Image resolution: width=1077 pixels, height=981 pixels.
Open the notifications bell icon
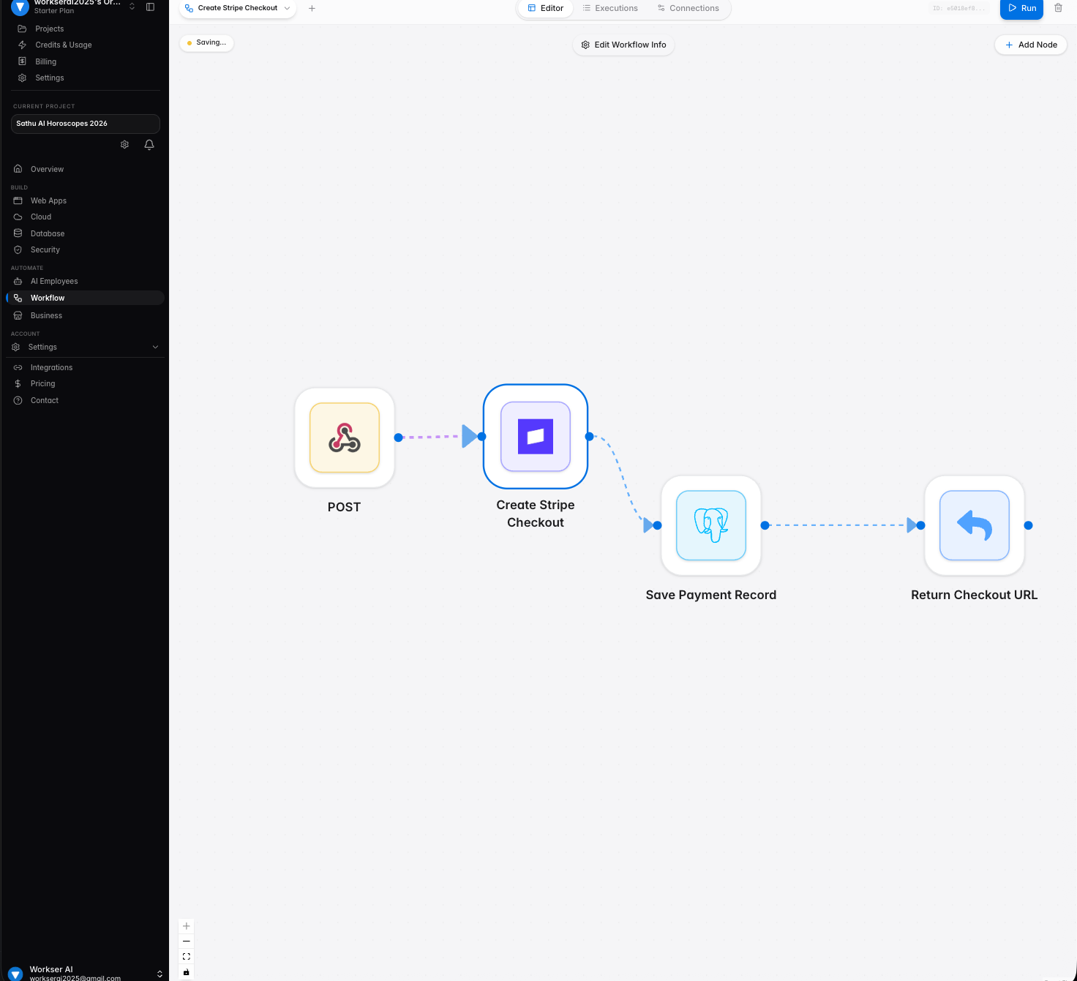click(149, 145)
